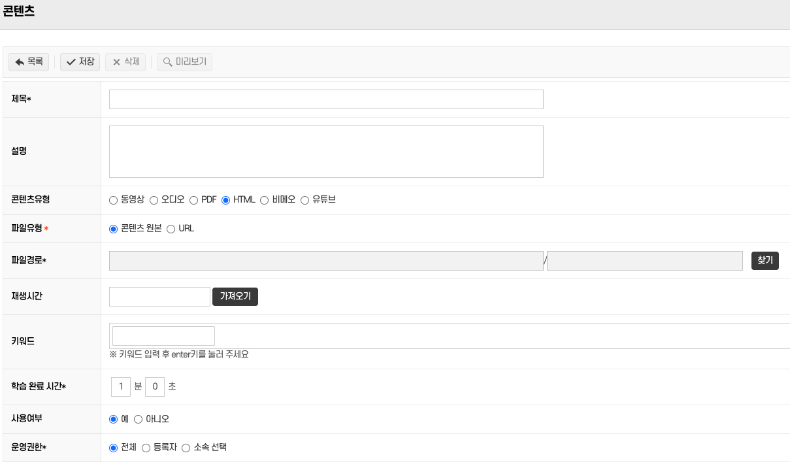790x466 pixels.
Task: Focus the 키워드 keyword entry field
Action: pos(163,336)
